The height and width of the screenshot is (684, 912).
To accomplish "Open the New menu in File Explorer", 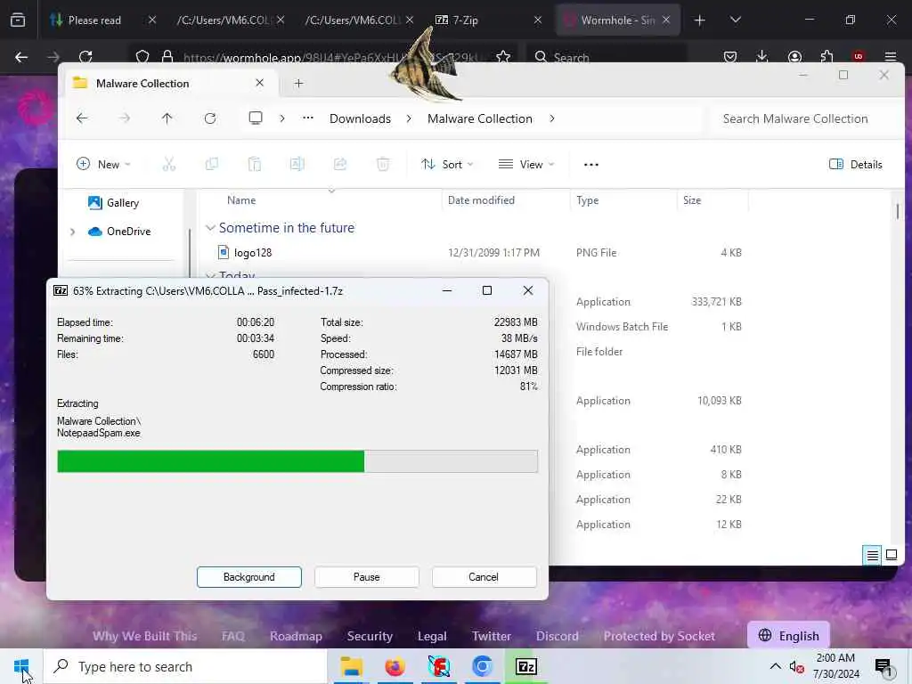I will tap(103, 165).
